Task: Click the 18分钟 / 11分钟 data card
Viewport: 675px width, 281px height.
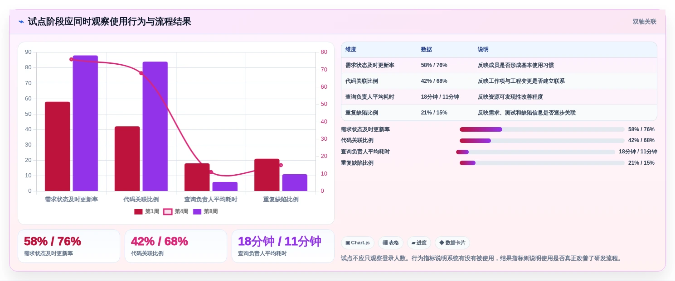Action: click(x=283, y=246)
